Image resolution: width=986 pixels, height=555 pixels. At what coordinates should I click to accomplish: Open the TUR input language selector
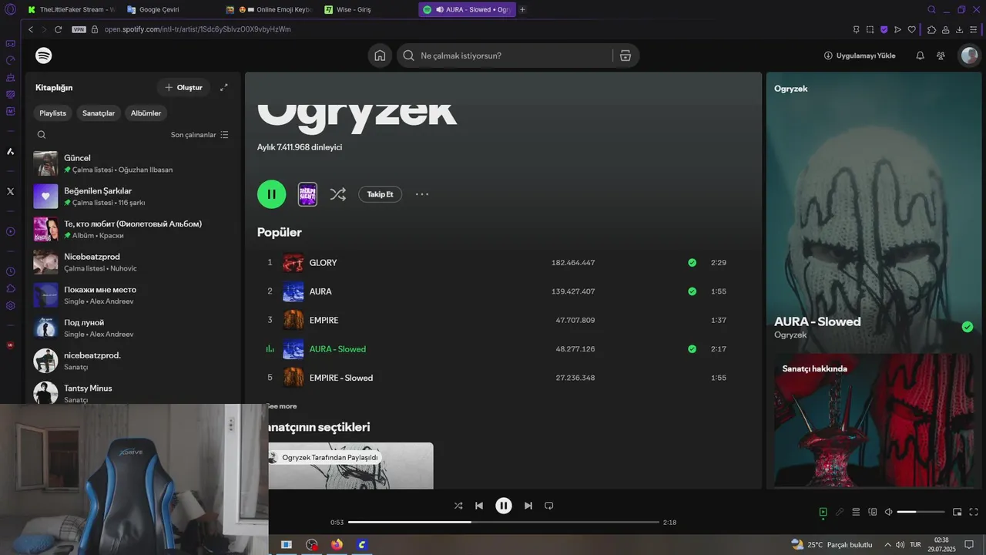[915, 544]
